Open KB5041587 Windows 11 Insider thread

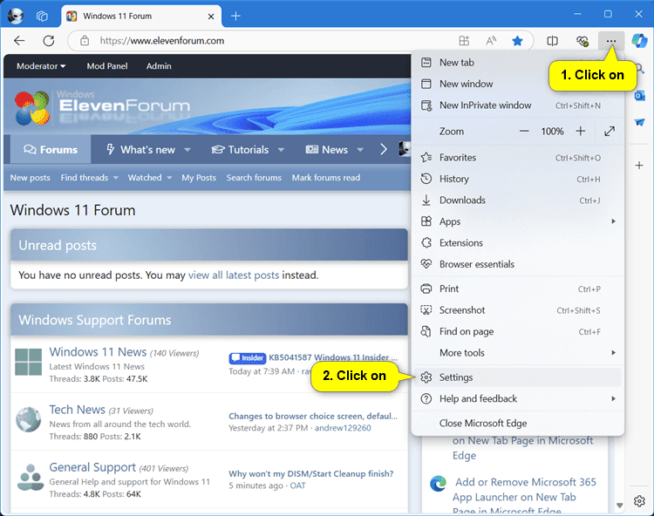[x=333, y=357]
